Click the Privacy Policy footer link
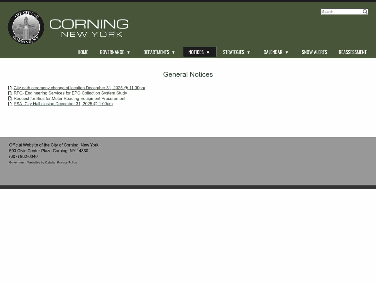The height and width of the screenshot is (282, 376). point(67,162)
